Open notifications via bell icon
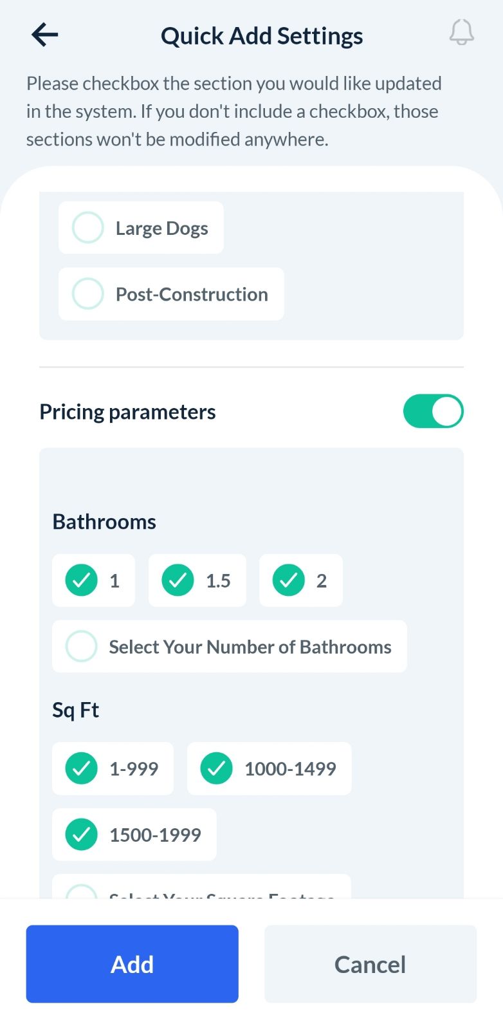 click(x=461, y=33)
